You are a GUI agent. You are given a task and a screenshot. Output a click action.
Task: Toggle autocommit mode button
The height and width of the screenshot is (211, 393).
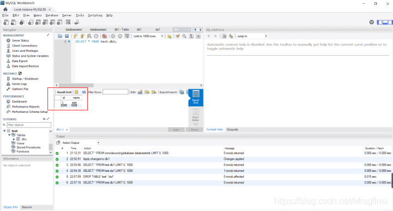[127, 36]
